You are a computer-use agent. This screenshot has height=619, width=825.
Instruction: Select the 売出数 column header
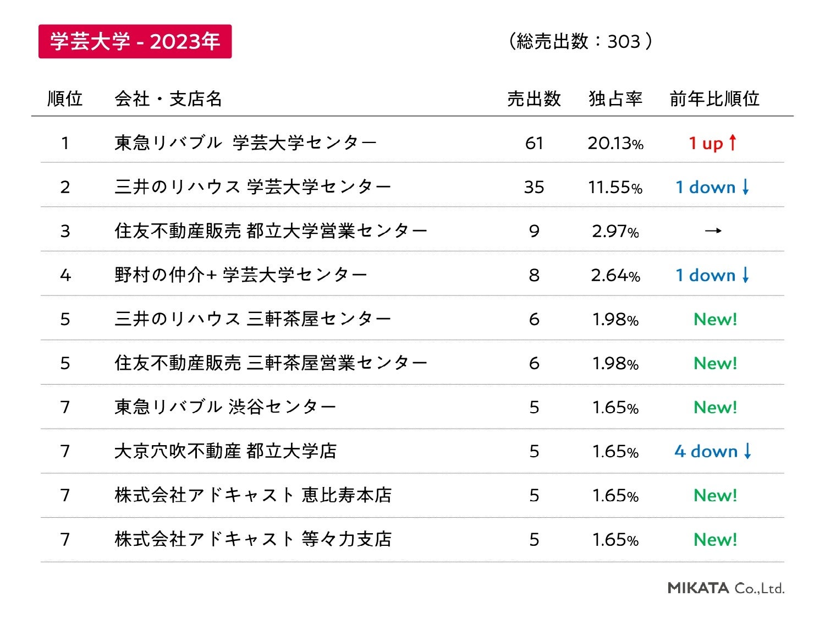click(x=533, y=99)
